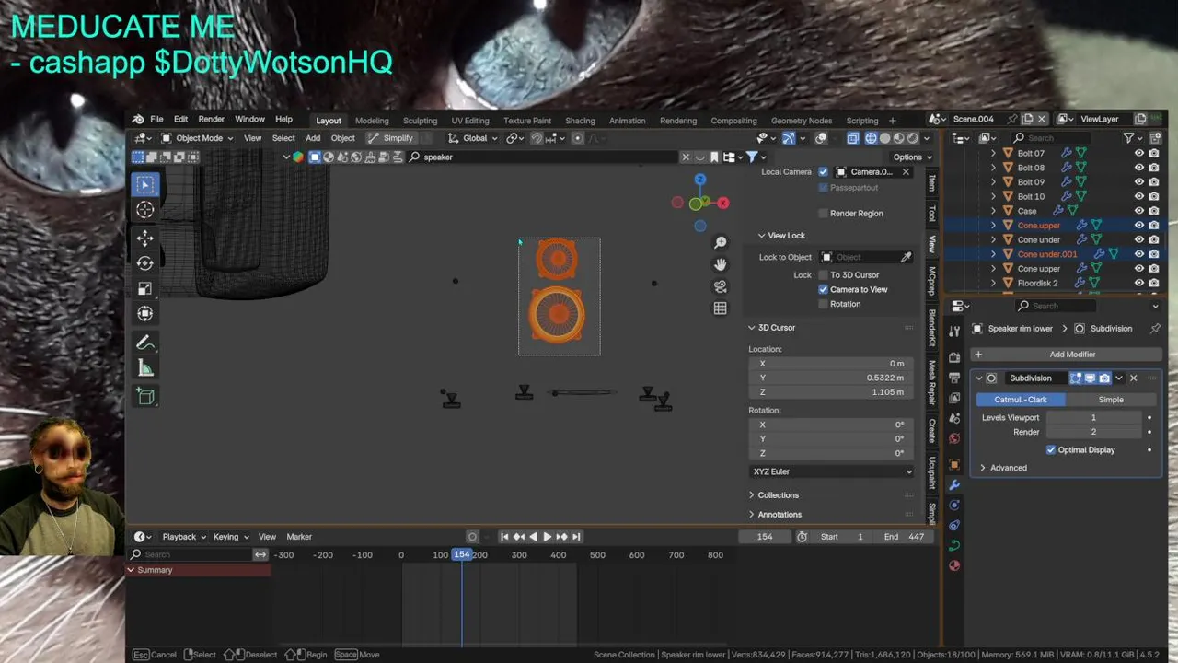Switch to the Sculpting workspace tab
This screenshot has height=663, width=1178.
pyautogui.click(x=420, y=121)
